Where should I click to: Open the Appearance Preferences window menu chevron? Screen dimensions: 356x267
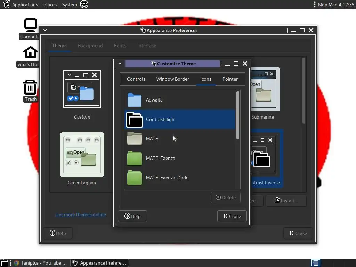tap(45, 30)
